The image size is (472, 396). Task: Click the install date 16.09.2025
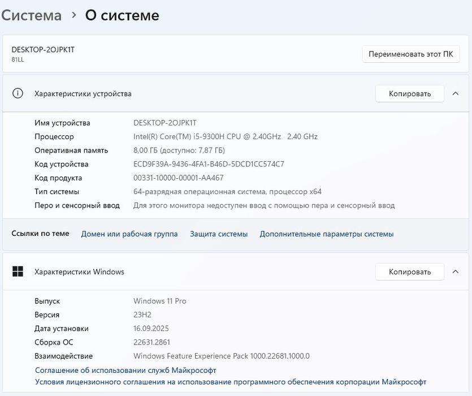[151, 329]
